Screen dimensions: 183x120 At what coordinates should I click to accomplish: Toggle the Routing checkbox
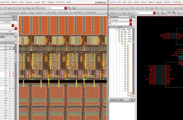(x=2, y=22)
